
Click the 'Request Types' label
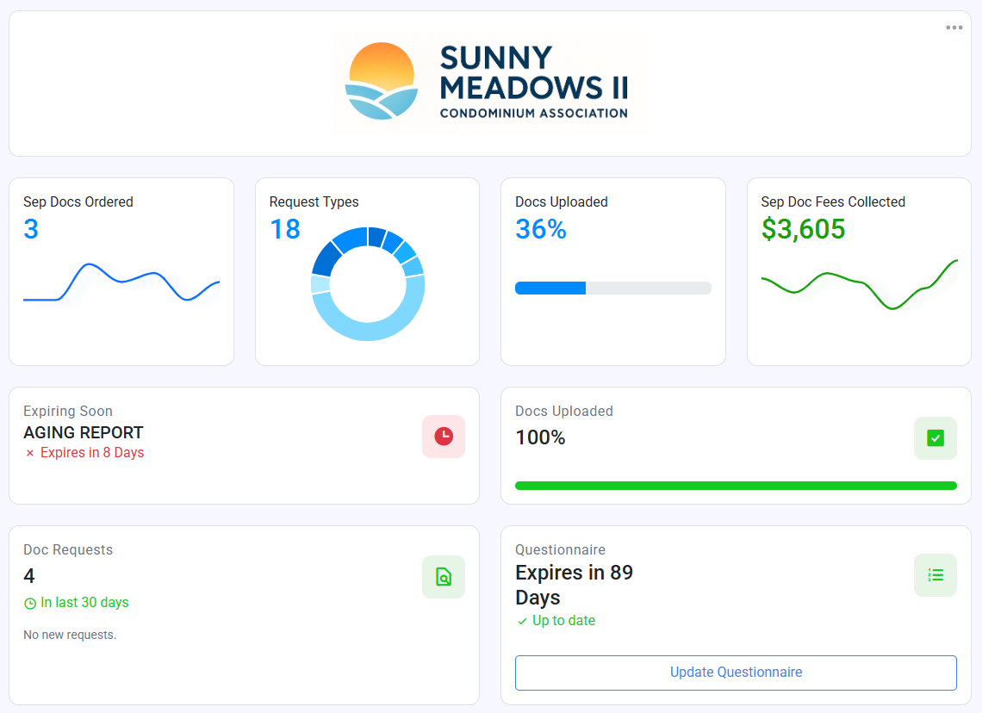(x=314, y=201)
